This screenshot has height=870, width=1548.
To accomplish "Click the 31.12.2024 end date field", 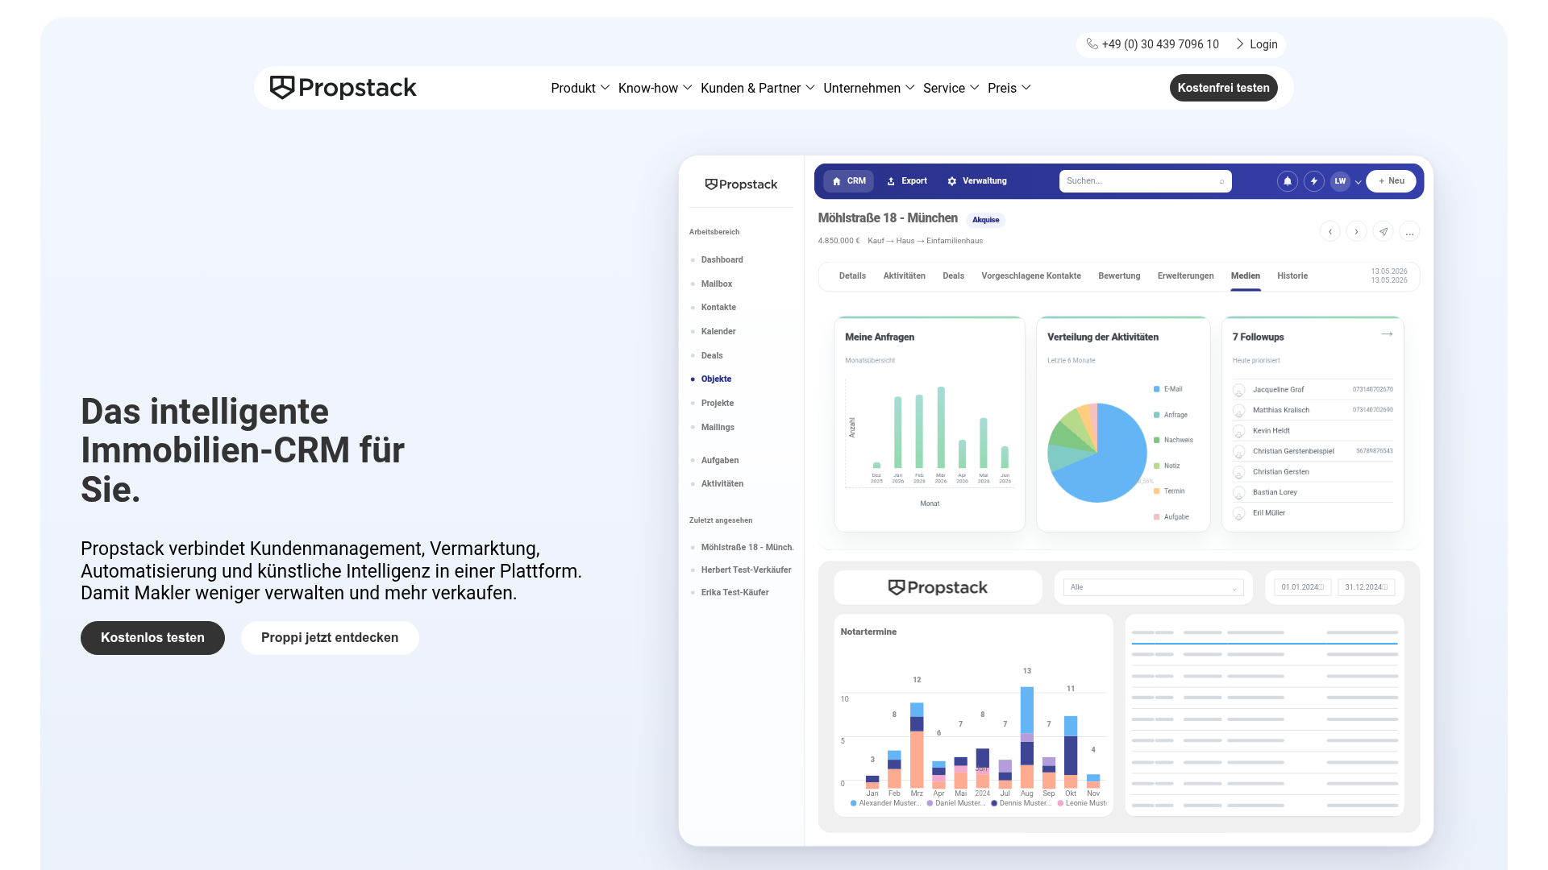I will [x=1367, y=587].
